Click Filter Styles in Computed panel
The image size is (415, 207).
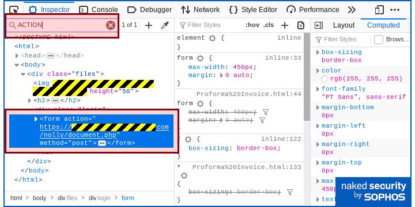340,40
